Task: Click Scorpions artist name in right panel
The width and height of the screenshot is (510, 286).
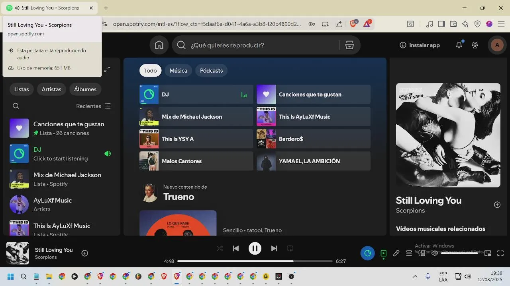Action: (410, 211)
